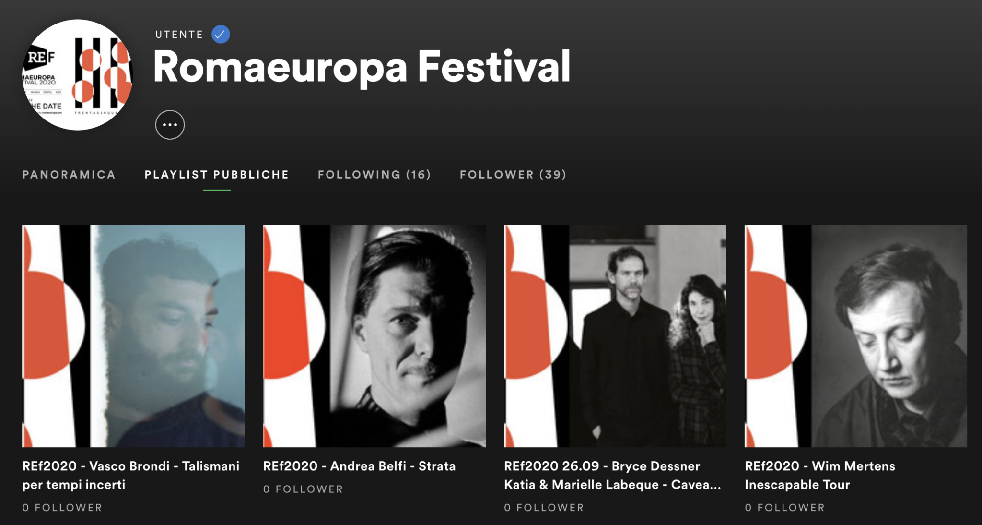This screenshot has width=982, height=525.
Task: Open the Following (16) tab
Action: pyautogui.click(x=374, y=175)
